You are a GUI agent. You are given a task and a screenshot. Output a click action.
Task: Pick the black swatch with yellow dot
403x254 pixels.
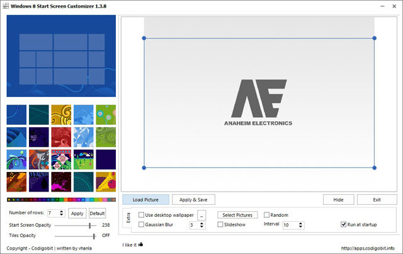click(9, 200)
